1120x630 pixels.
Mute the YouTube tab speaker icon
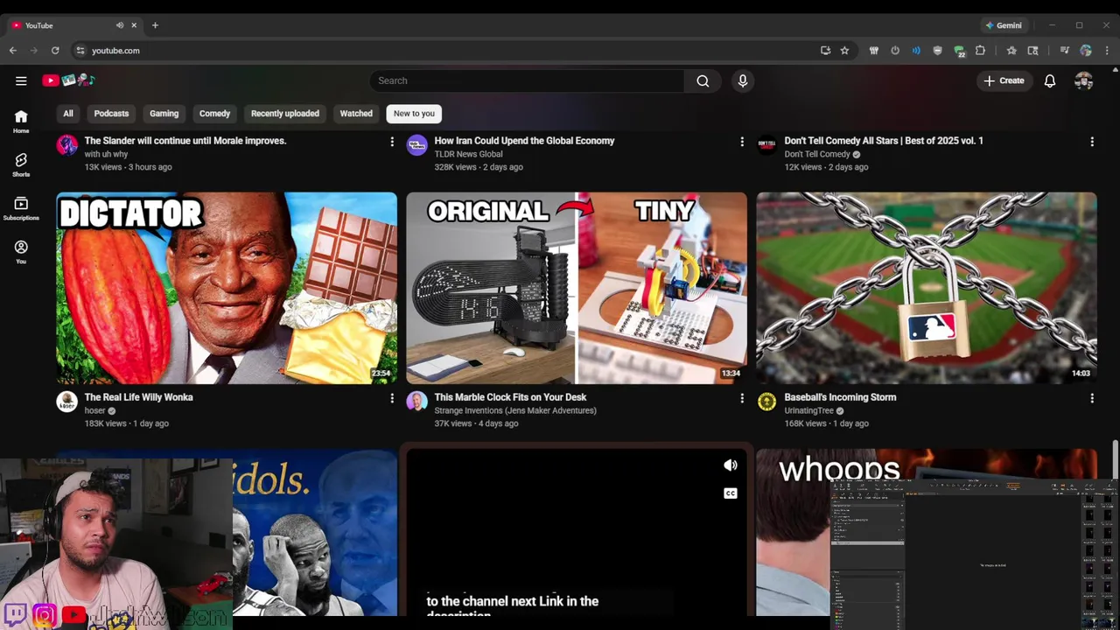tap(120, 25)
